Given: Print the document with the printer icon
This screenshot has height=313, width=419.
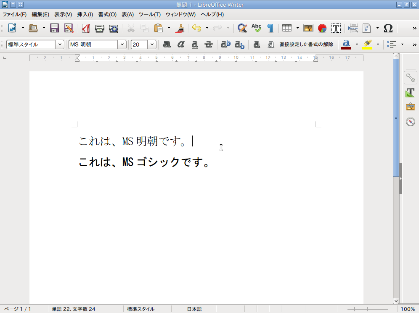Looking at the screenshot, I should (x=99, y=28).
